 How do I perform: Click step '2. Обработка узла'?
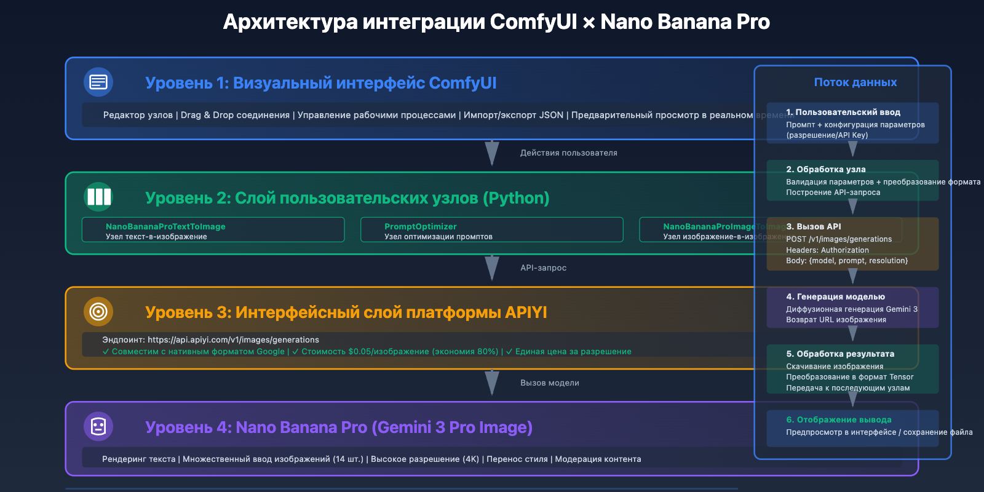pyautogui.click(x=826, y=169)
